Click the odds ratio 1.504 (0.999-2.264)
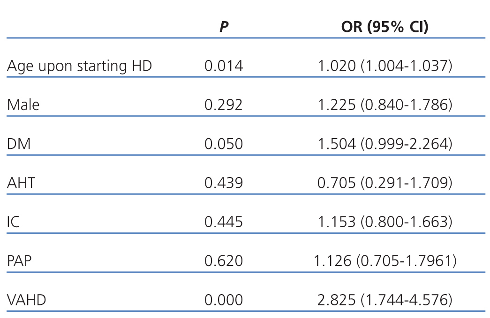Image resolution: width=490 pixels, height=318 pixels. coord(385,144)
